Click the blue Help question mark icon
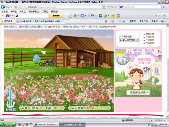 pos(162,21)
